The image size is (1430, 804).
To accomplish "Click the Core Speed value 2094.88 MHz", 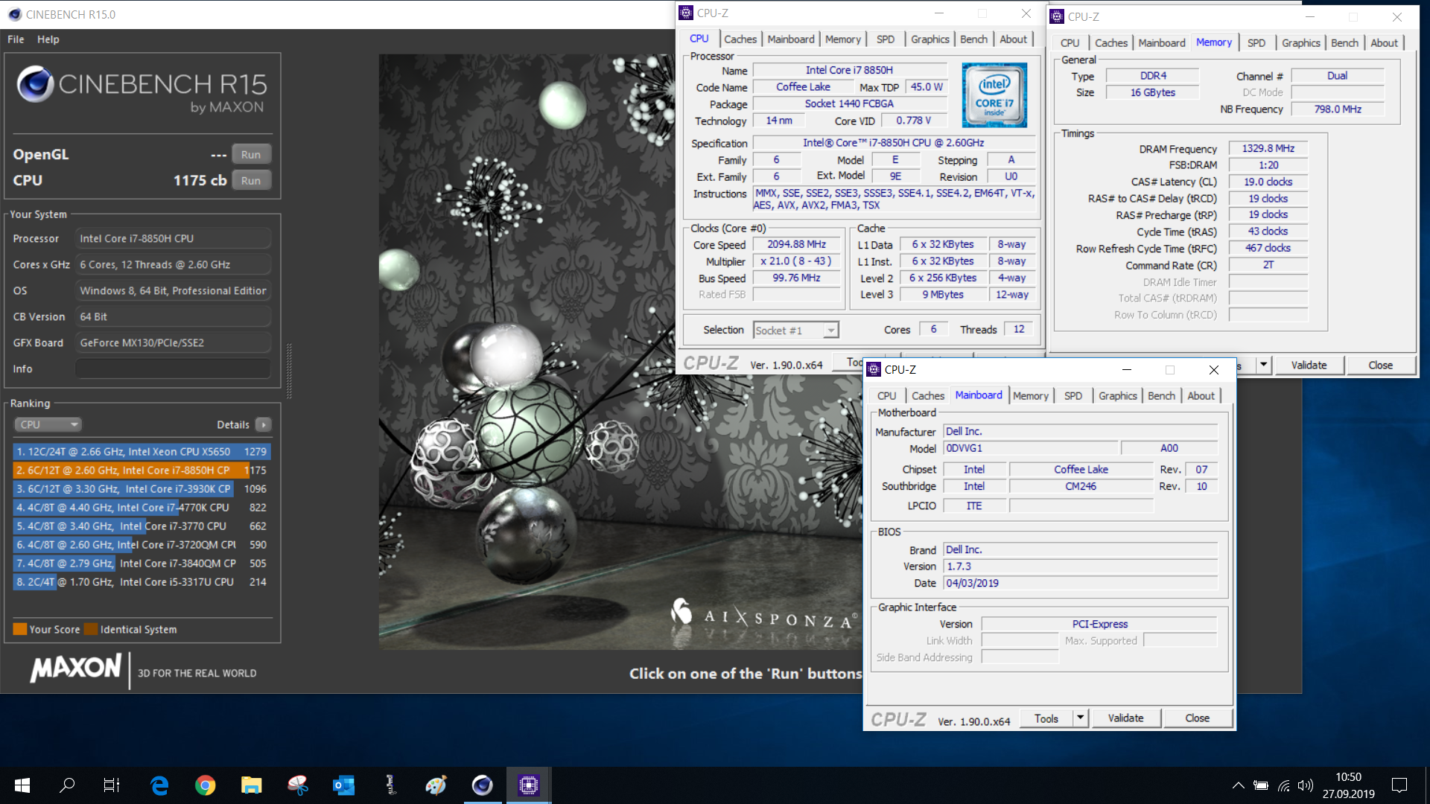I will point(796,244).
